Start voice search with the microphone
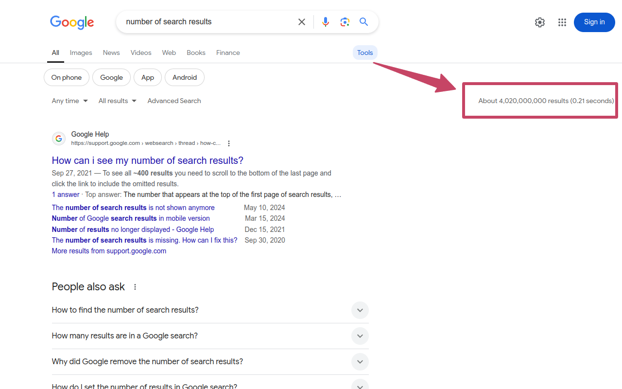 [326, 22]
